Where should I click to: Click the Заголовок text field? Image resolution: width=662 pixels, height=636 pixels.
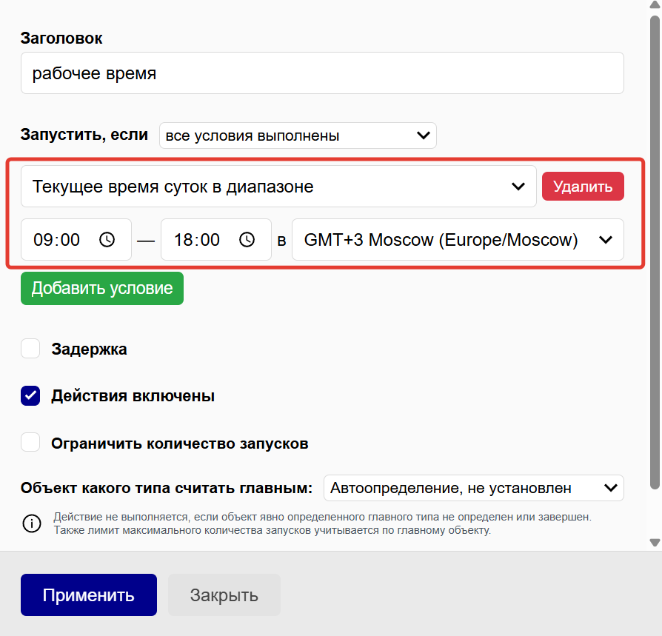(322, 73)
